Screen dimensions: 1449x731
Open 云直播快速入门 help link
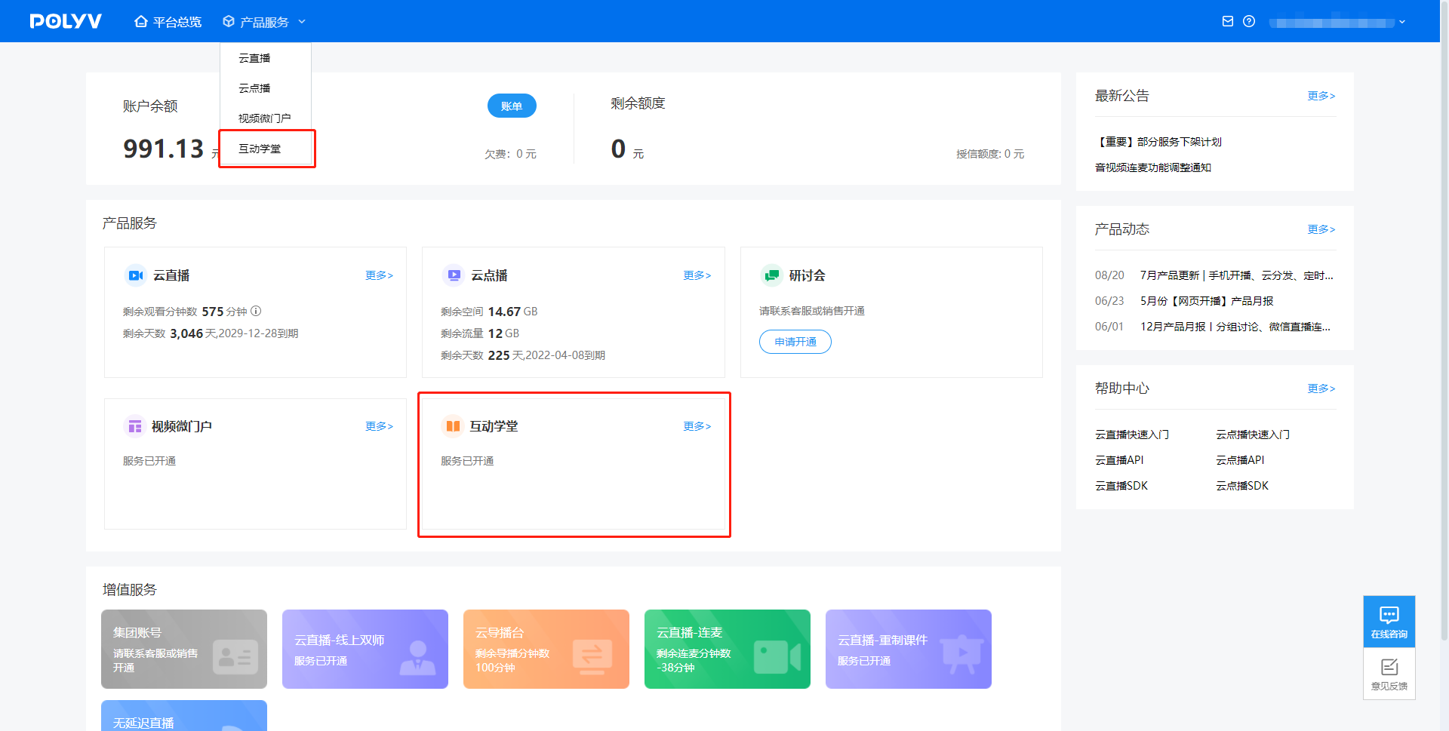(x=1132, y=435)
